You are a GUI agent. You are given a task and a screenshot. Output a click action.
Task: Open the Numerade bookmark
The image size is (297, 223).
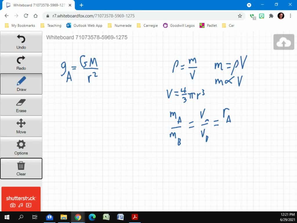(x=120, y=26)
